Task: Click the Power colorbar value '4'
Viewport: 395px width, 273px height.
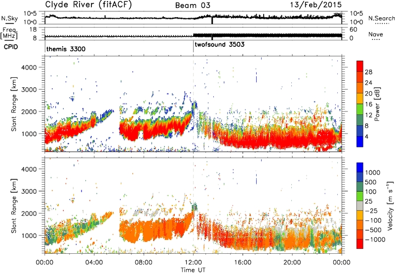Action: click(x=366, y=136)
